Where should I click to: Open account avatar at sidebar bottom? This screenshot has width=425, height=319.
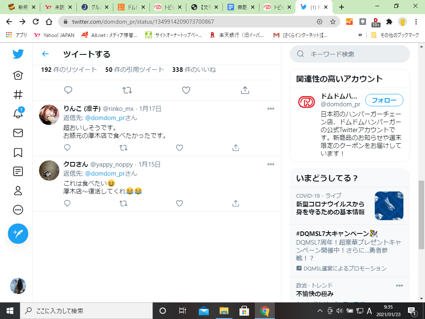click(x=18, y=286)
